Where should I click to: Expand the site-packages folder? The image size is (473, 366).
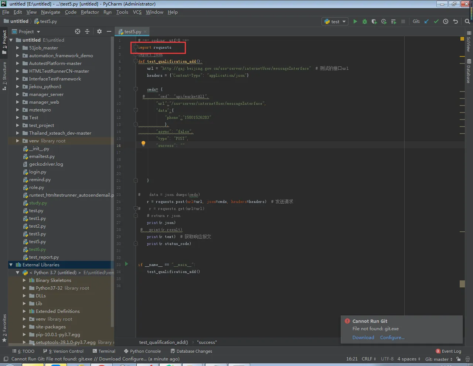[24, 327]
